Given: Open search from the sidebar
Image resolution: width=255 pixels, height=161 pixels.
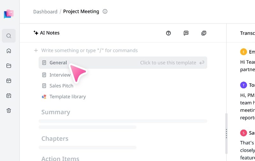Looking at the screenshot, I should click(9, 36).
